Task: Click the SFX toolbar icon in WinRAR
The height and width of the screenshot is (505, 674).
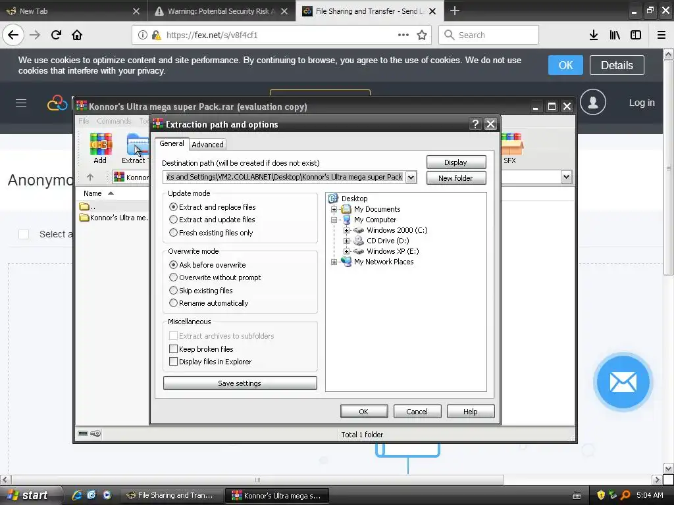Action: pyautogui.click(x=511, y=148)
